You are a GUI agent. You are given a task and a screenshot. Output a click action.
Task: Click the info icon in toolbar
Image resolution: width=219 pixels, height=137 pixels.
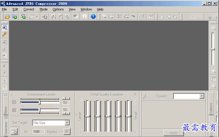tap(85, 17)
